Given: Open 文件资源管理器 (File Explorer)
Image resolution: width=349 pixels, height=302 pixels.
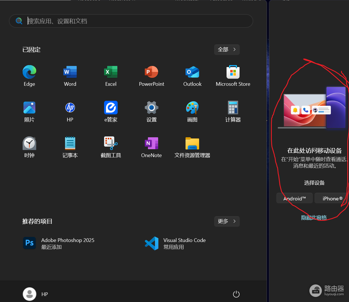Looking at the screenshot, I should pyautogui.click(x=192, y=143).
